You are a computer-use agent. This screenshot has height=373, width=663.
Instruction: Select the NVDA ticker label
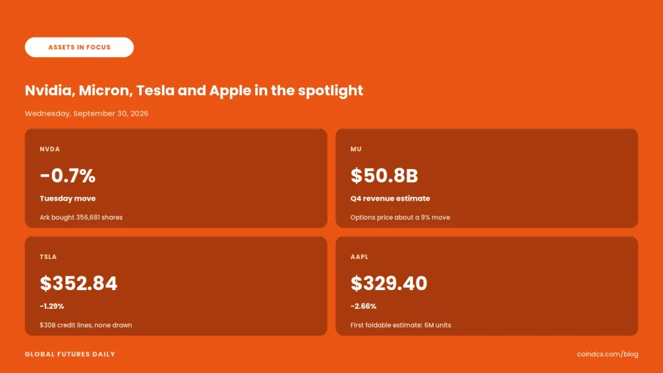tap(50, 149)
